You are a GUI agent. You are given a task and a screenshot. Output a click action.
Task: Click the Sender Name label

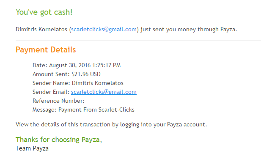tap(51, 83)
